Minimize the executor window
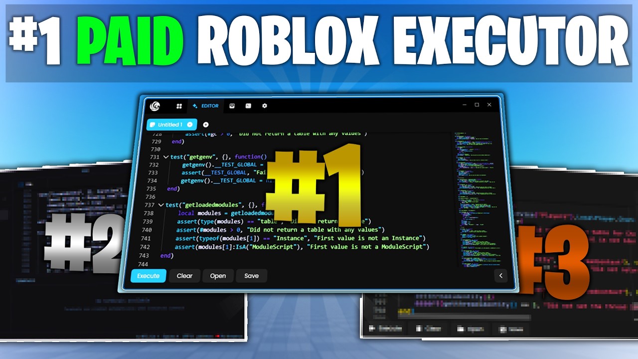The height and width of the screenshot is (359, 638). tap(464, 105)
